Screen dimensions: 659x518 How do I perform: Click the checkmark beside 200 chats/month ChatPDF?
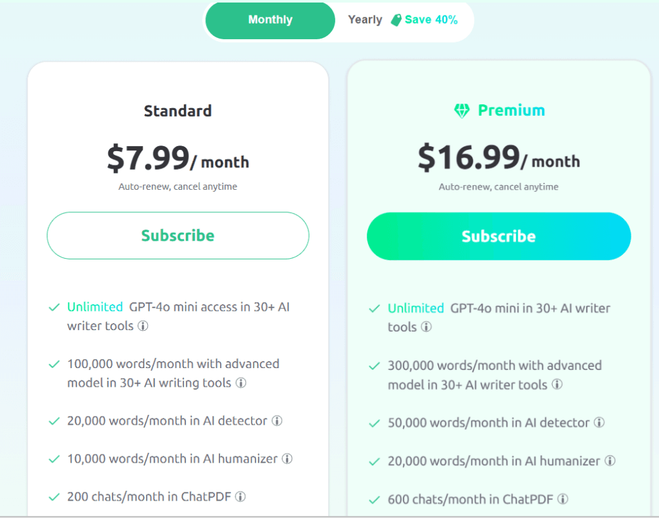pos(54,496)
